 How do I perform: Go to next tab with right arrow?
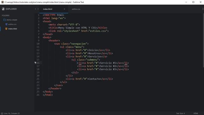point(38,9)
